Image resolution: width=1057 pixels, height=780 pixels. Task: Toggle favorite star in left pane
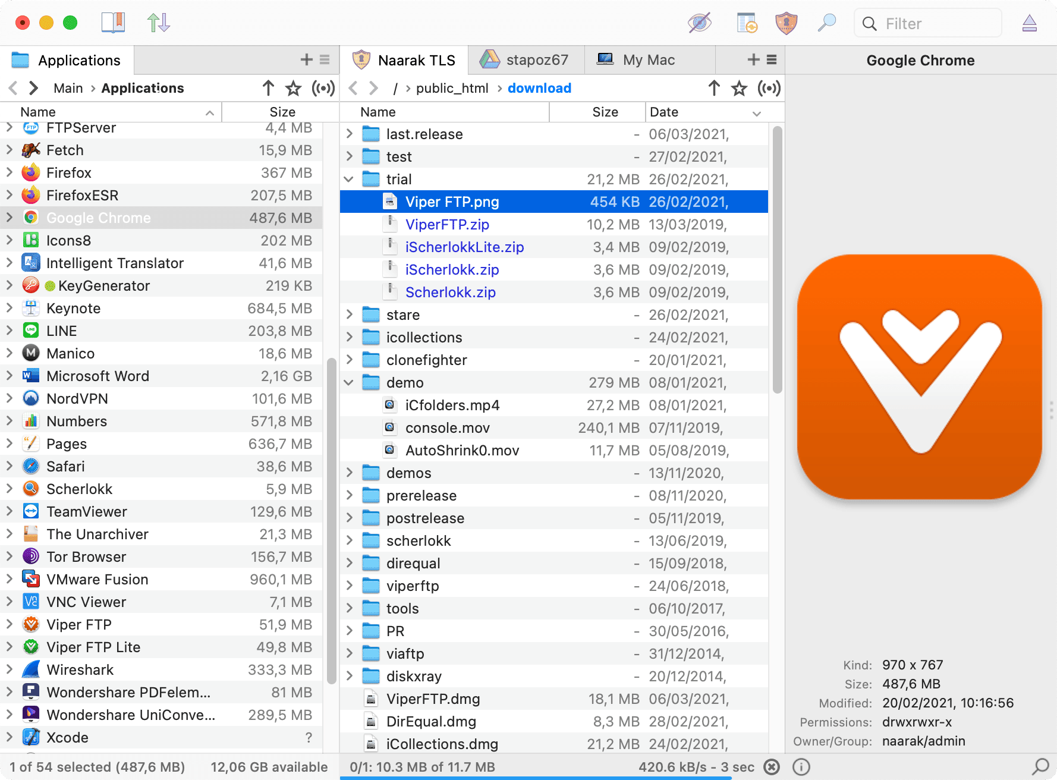click(293, 89)
